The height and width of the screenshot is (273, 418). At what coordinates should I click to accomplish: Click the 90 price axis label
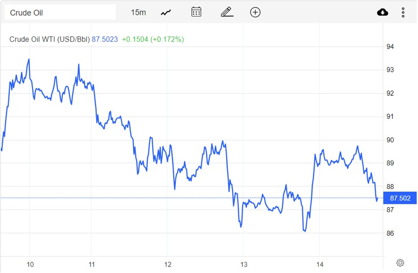390,140
